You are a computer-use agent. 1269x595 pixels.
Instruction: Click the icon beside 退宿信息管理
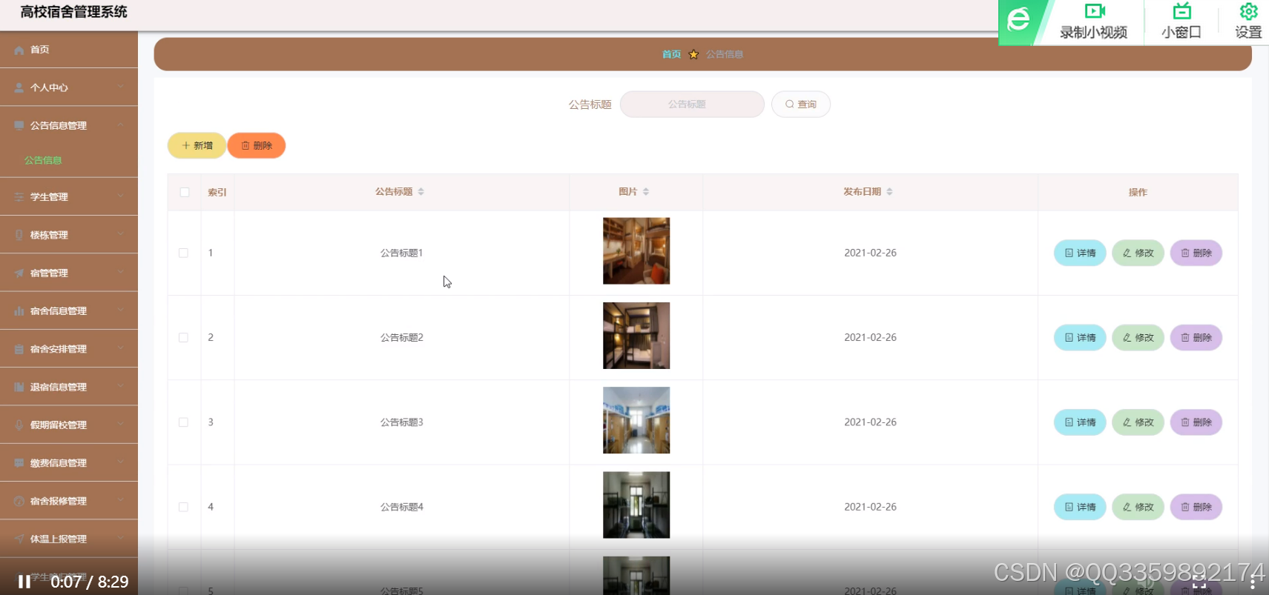19,387
